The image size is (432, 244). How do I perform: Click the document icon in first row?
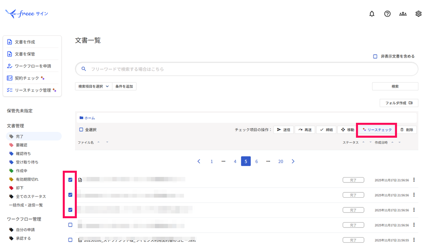tap(80, 180)
